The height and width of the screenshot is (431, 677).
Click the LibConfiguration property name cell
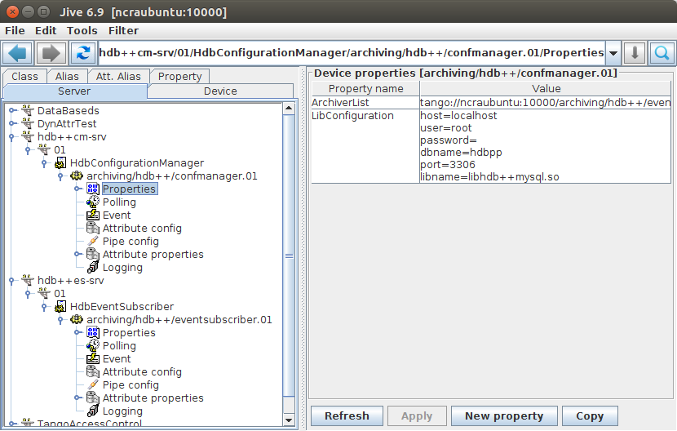click(x=365, y=146)
